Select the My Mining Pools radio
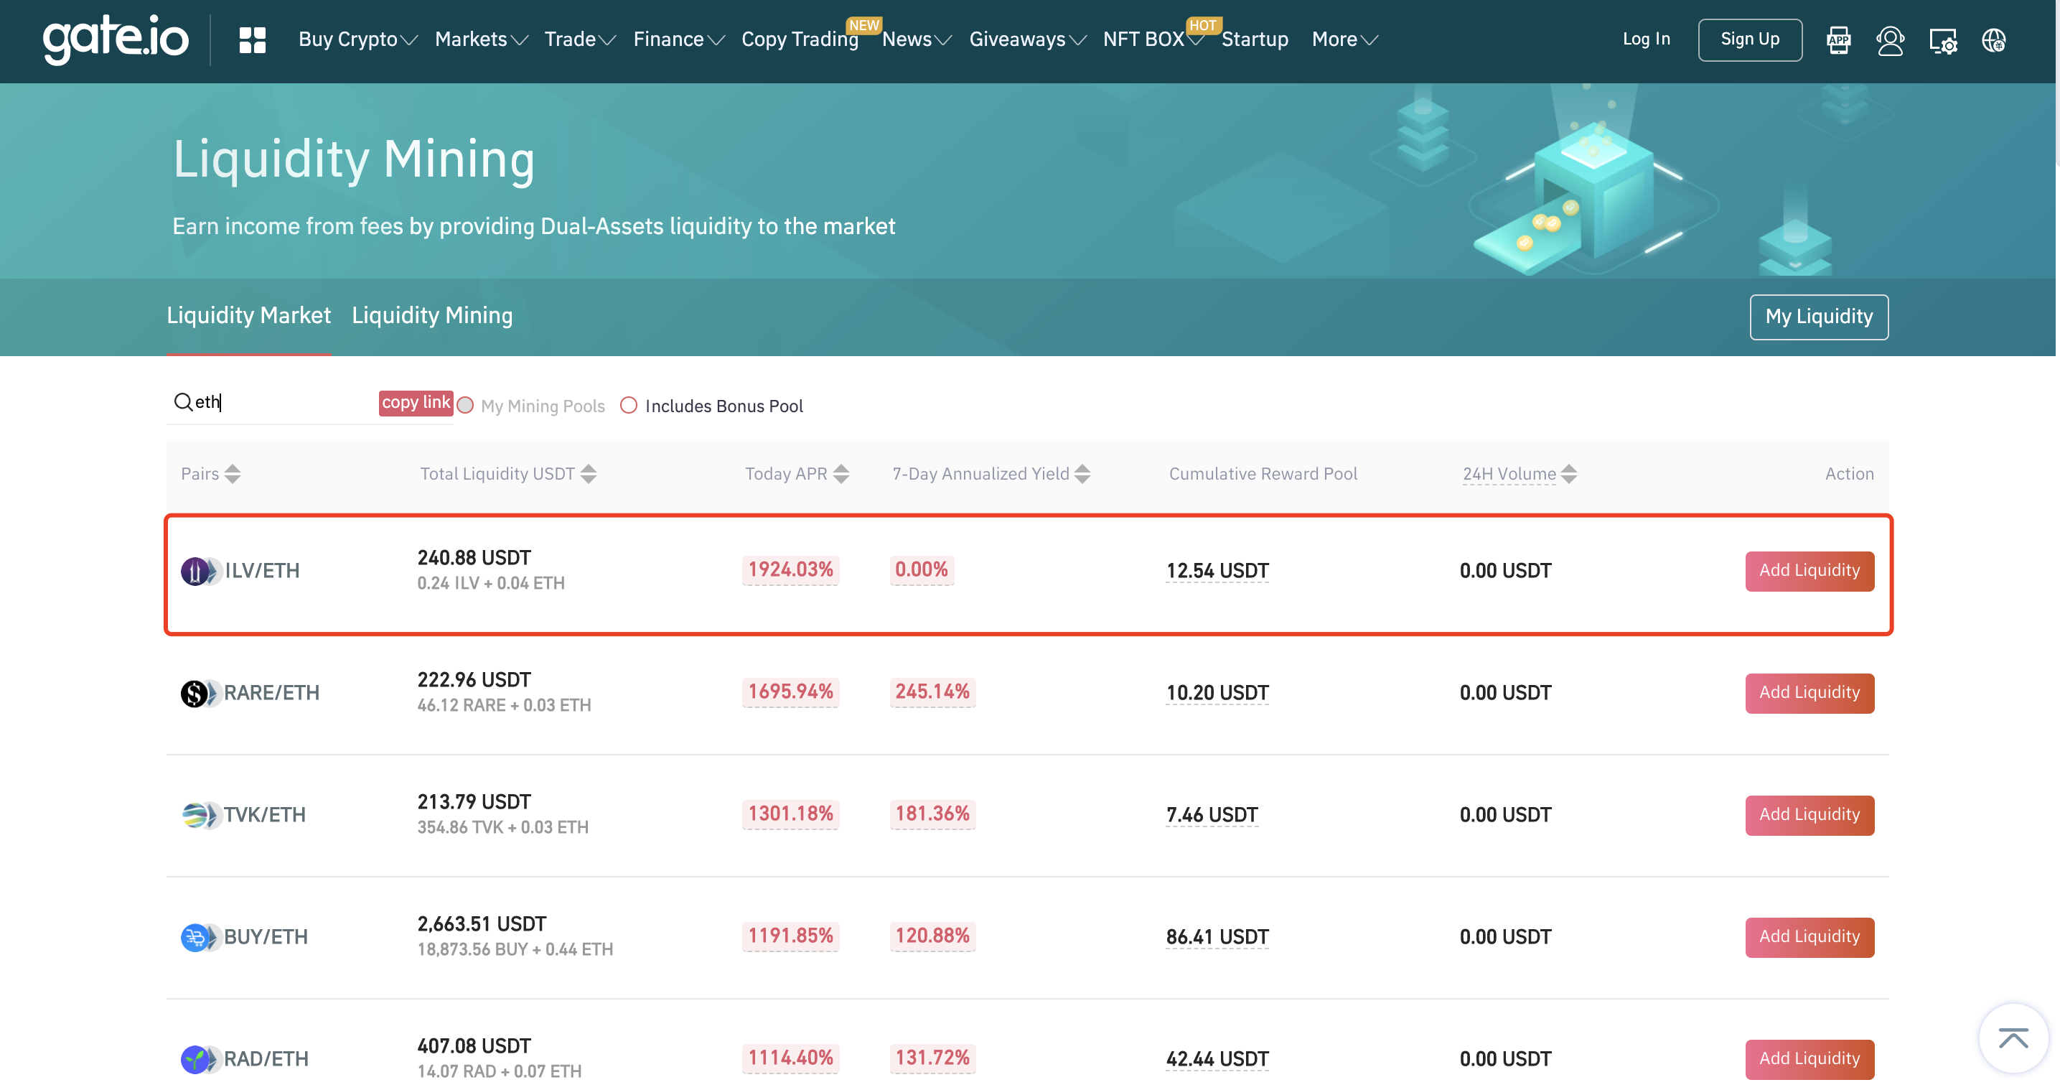The height and width of the screenshot is (1090, 2060). pyautogui.click(x=465, y=406)
